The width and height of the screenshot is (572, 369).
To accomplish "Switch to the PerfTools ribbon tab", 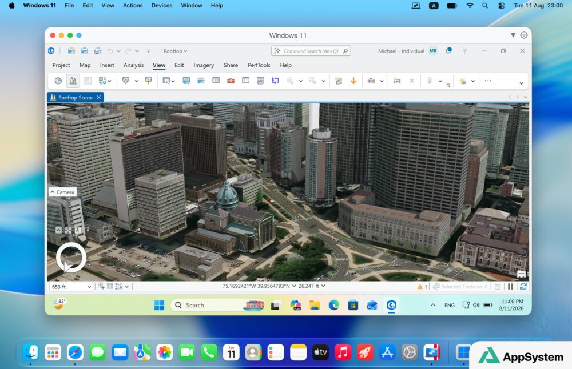I will click(259, 65).
